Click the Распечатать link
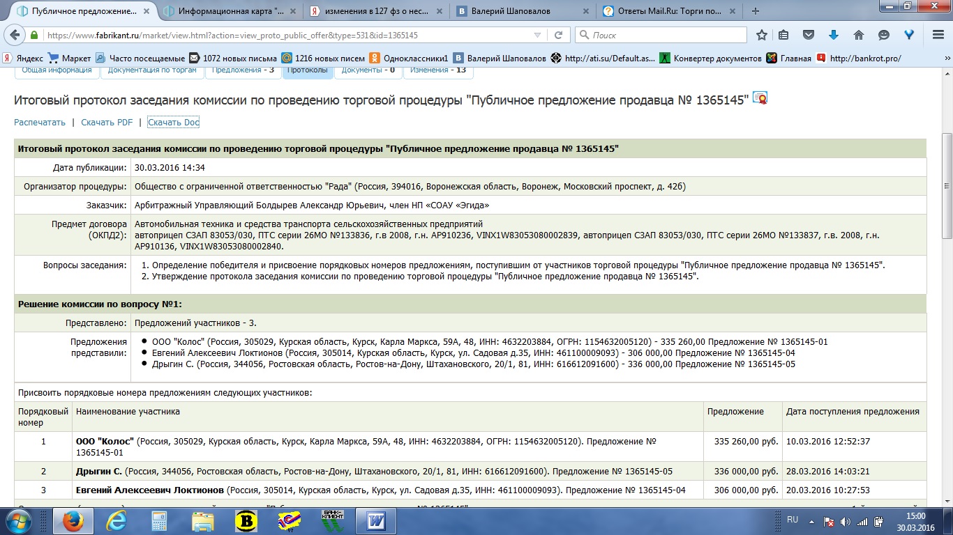Image resolution: width=953 pixels, height=535 pixels. [40, 123]
